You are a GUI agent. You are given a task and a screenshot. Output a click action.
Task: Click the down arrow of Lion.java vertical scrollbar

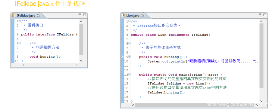click(261, 101)
